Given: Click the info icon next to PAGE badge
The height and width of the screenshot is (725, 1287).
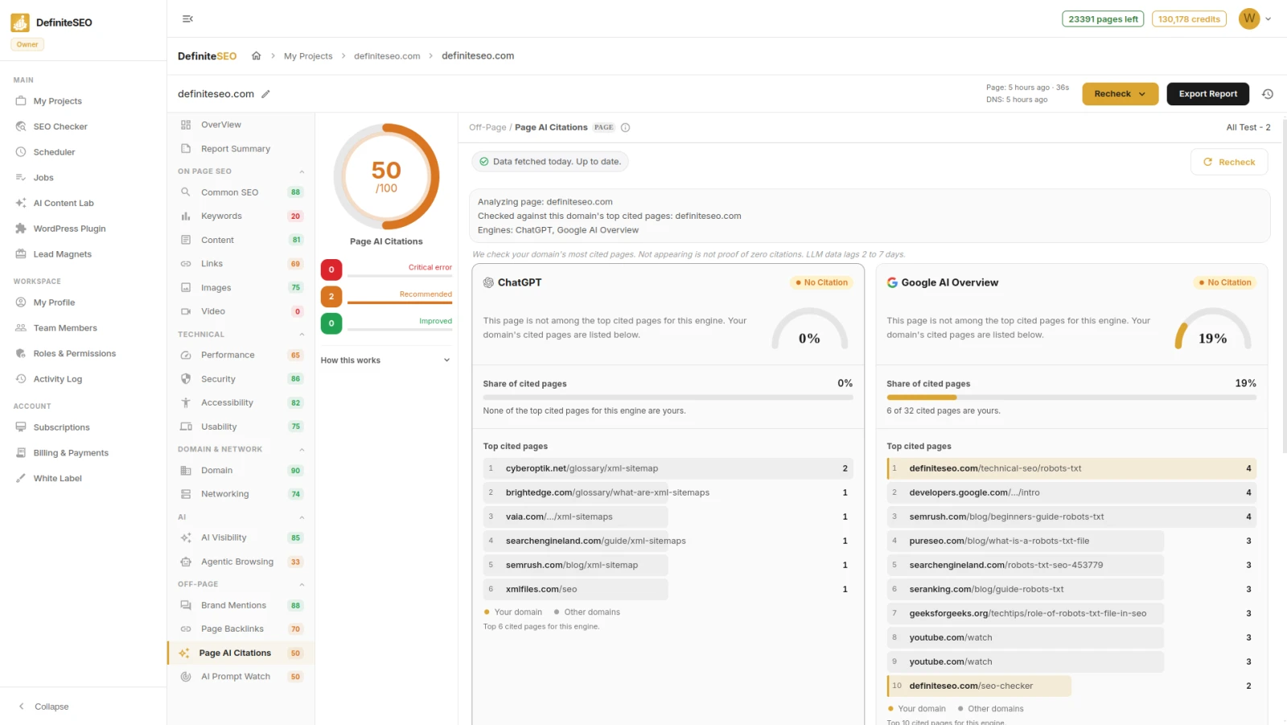Looking at the screenshot, I should [x=625, y=127].
